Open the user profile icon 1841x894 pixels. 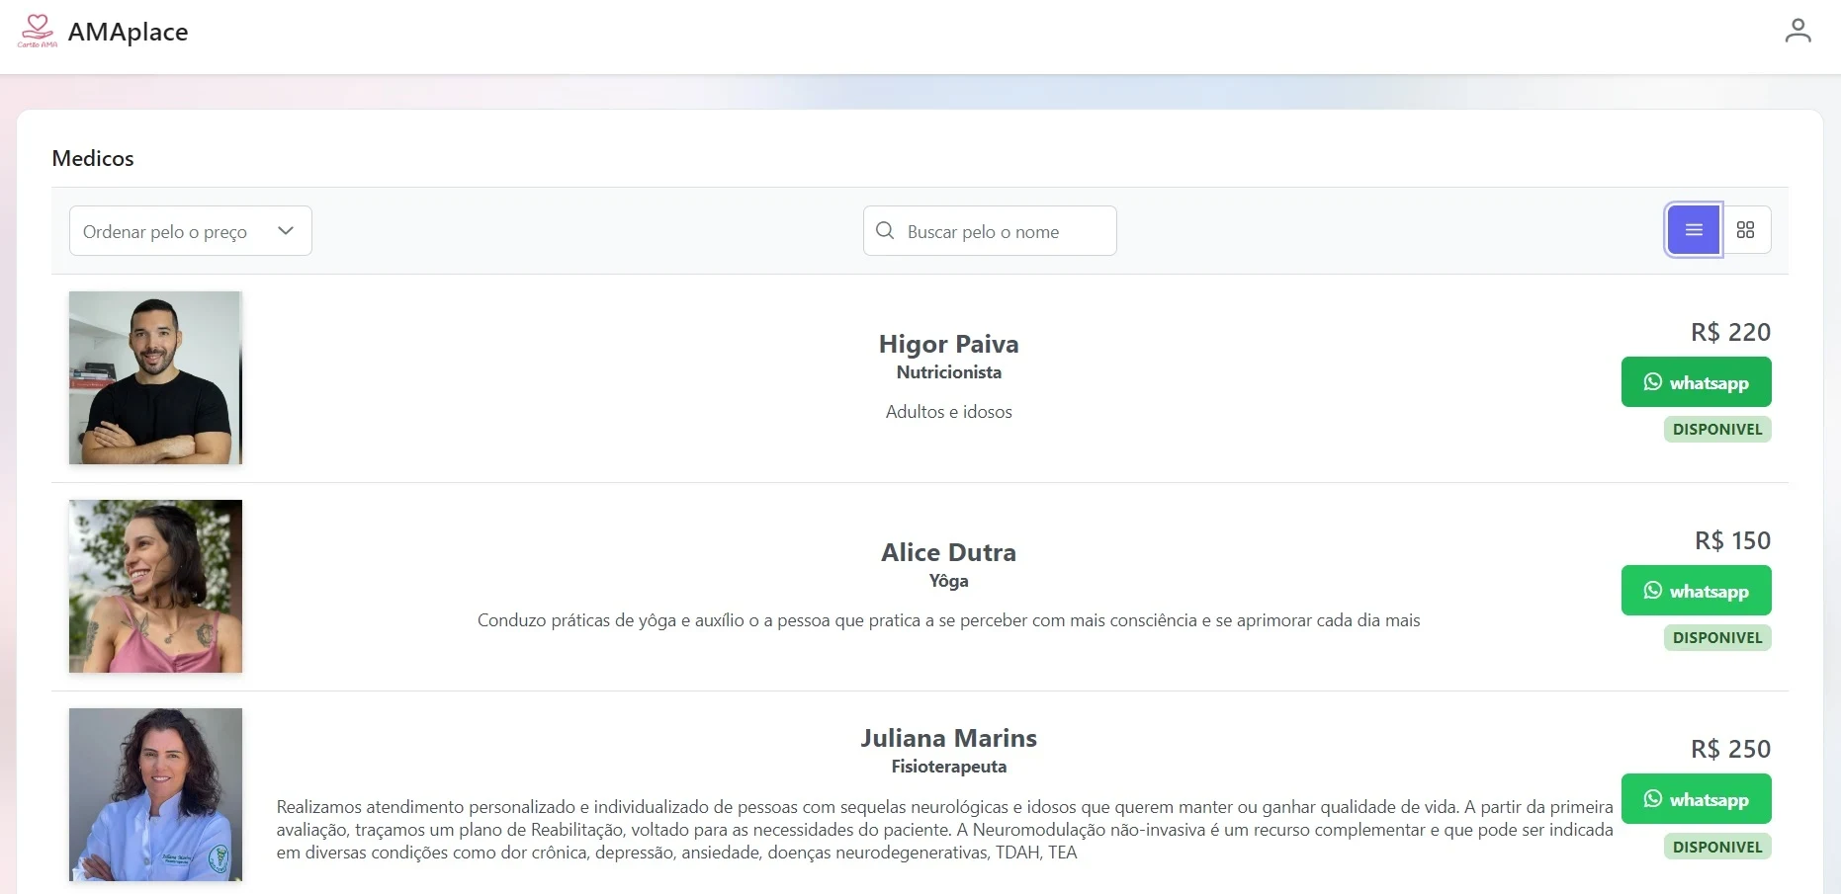pyautogui.click(x=1797, y=31)
